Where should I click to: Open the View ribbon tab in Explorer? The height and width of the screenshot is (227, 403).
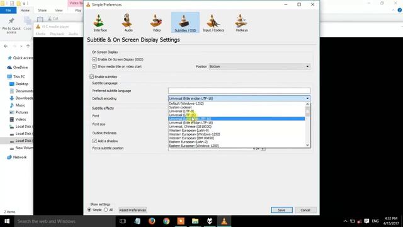[59, 10]
